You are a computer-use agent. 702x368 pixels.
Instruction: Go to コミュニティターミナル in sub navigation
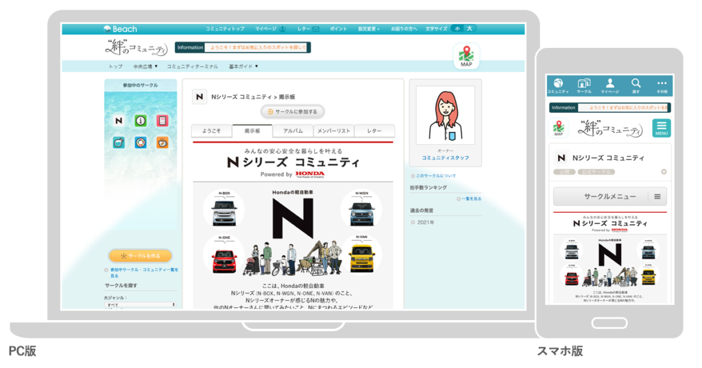(193, 66)
